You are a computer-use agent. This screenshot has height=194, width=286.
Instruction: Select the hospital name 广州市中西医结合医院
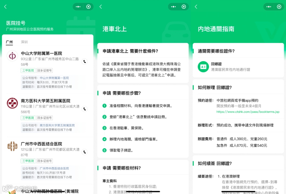coord(41,144)
